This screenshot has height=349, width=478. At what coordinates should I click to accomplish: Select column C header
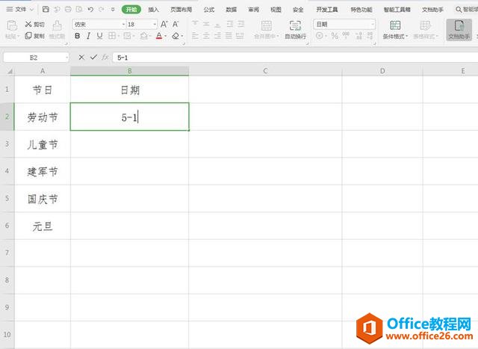click(266, 71)
